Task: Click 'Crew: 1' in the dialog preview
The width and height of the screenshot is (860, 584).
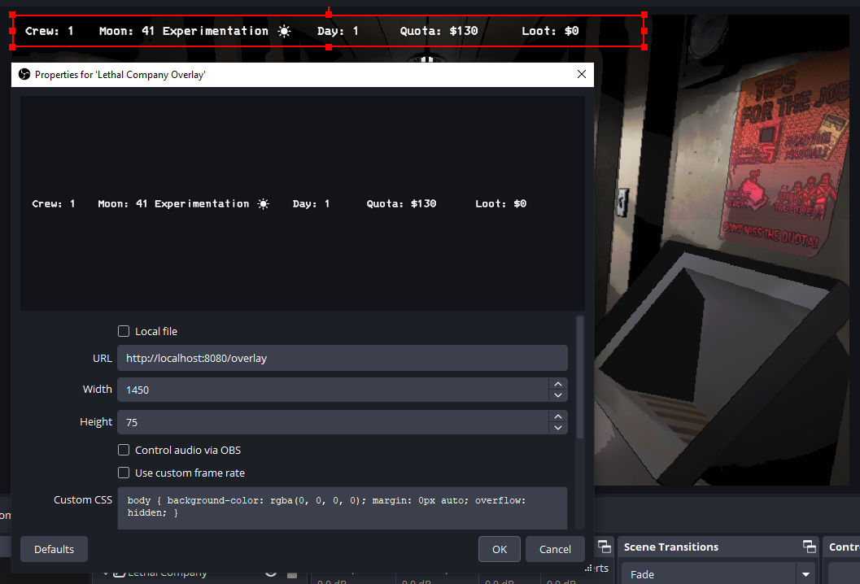Action: pos(53,203)
